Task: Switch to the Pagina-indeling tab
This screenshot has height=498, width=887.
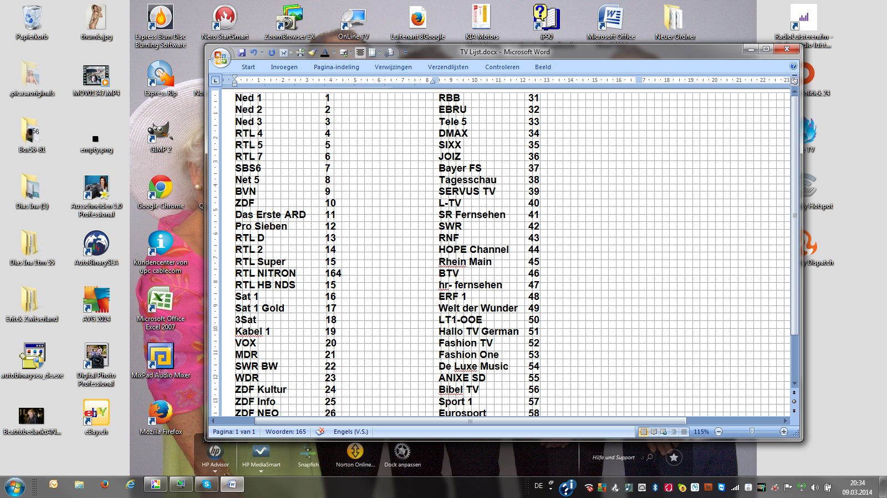Action: [x=336, y=67]
